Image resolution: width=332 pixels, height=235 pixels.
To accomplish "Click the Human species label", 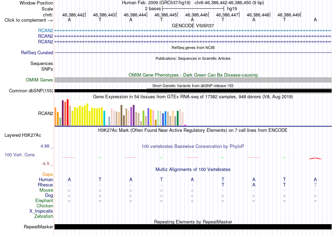I will click(x=46, y=179).
